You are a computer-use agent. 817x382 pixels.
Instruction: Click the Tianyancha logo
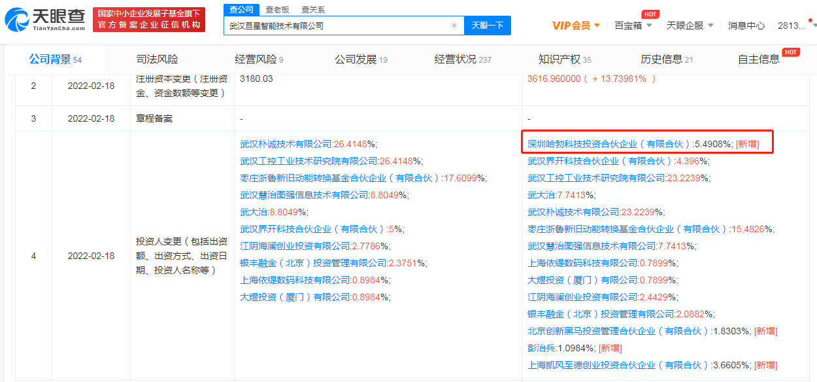pos(44,20)
